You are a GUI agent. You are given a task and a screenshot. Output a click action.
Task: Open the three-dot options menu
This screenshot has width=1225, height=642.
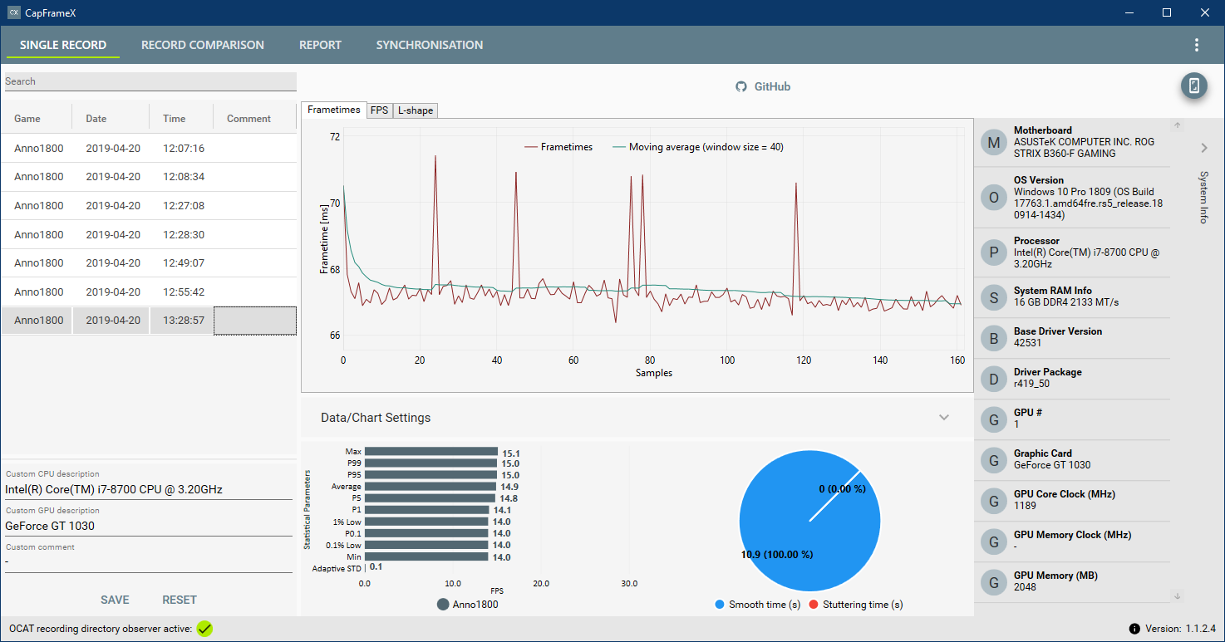coord(1197,45)
